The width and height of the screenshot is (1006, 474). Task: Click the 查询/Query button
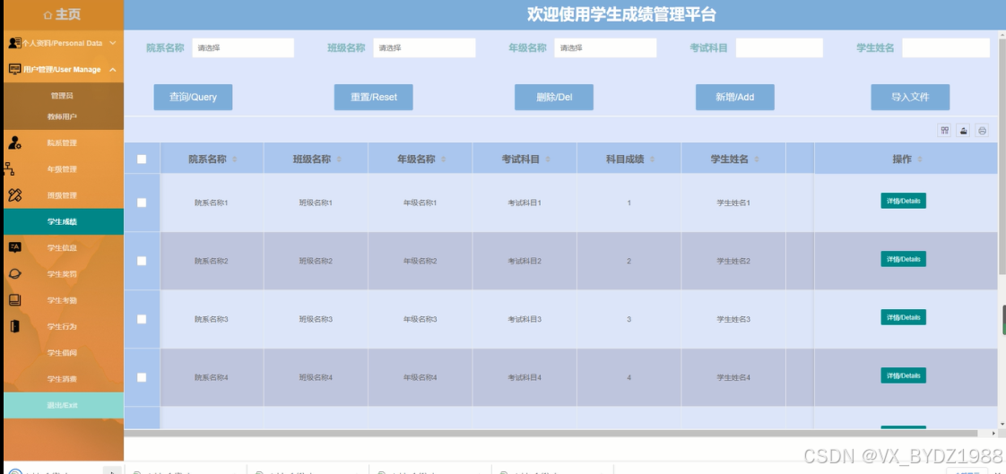coord(193,97)
